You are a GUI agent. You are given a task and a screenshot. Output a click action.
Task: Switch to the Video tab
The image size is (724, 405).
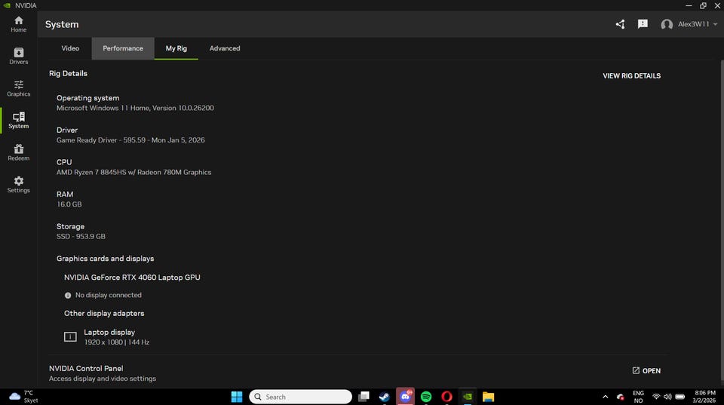point(70,48)
